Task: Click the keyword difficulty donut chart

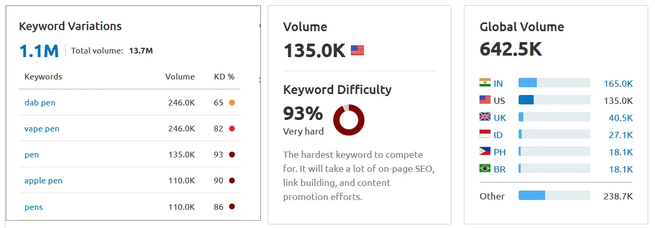Action: pos(348,120)
